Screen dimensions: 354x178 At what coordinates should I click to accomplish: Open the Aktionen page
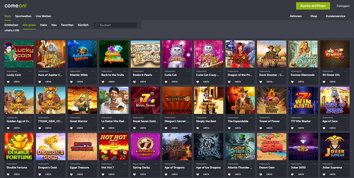pos(295,16)
